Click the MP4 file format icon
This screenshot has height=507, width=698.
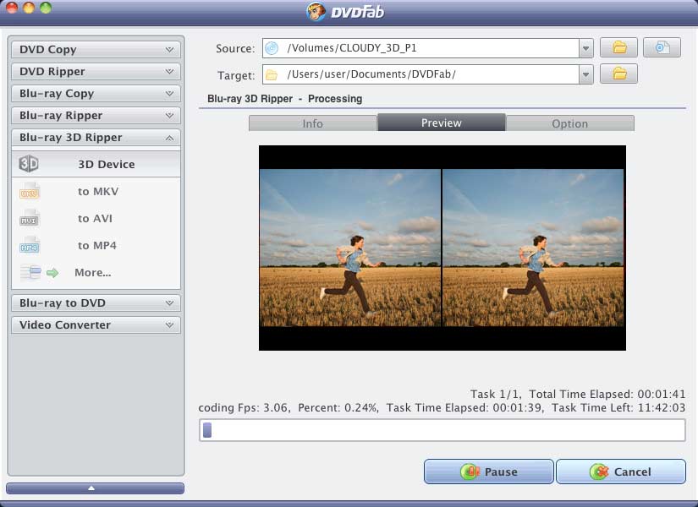click(30, 246)
